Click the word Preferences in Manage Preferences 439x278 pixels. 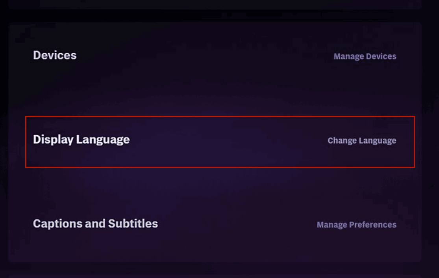click(372, 225)
